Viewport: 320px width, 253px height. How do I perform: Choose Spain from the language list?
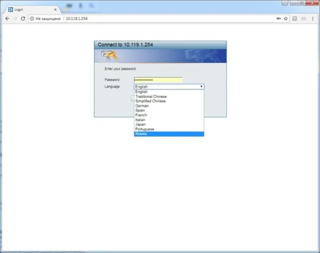click(x=169, y=110)
